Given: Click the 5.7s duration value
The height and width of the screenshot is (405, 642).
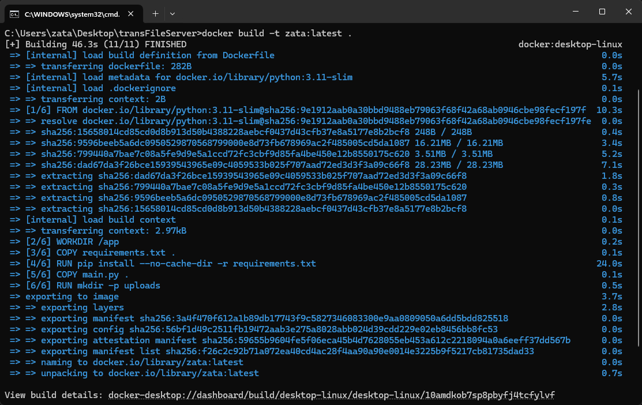Looking at the screenshot, I should [611, 77].
